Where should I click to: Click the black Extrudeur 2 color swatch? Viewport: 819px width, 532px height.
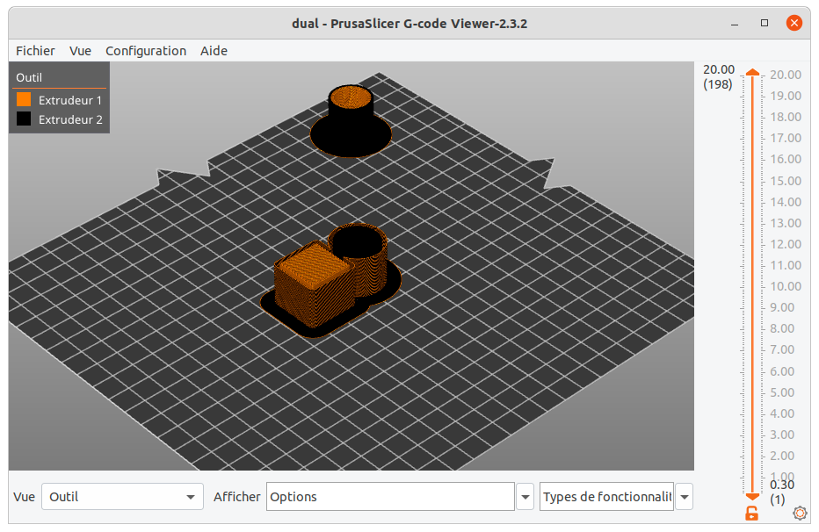point(24,119)
